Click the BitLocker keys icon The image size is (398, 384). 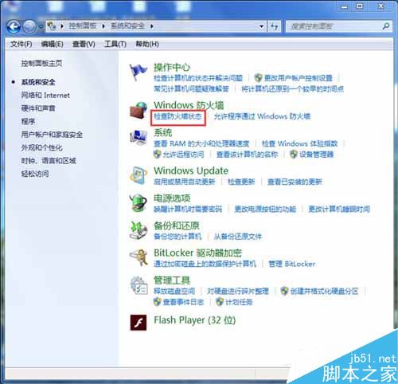pos(138,257)
